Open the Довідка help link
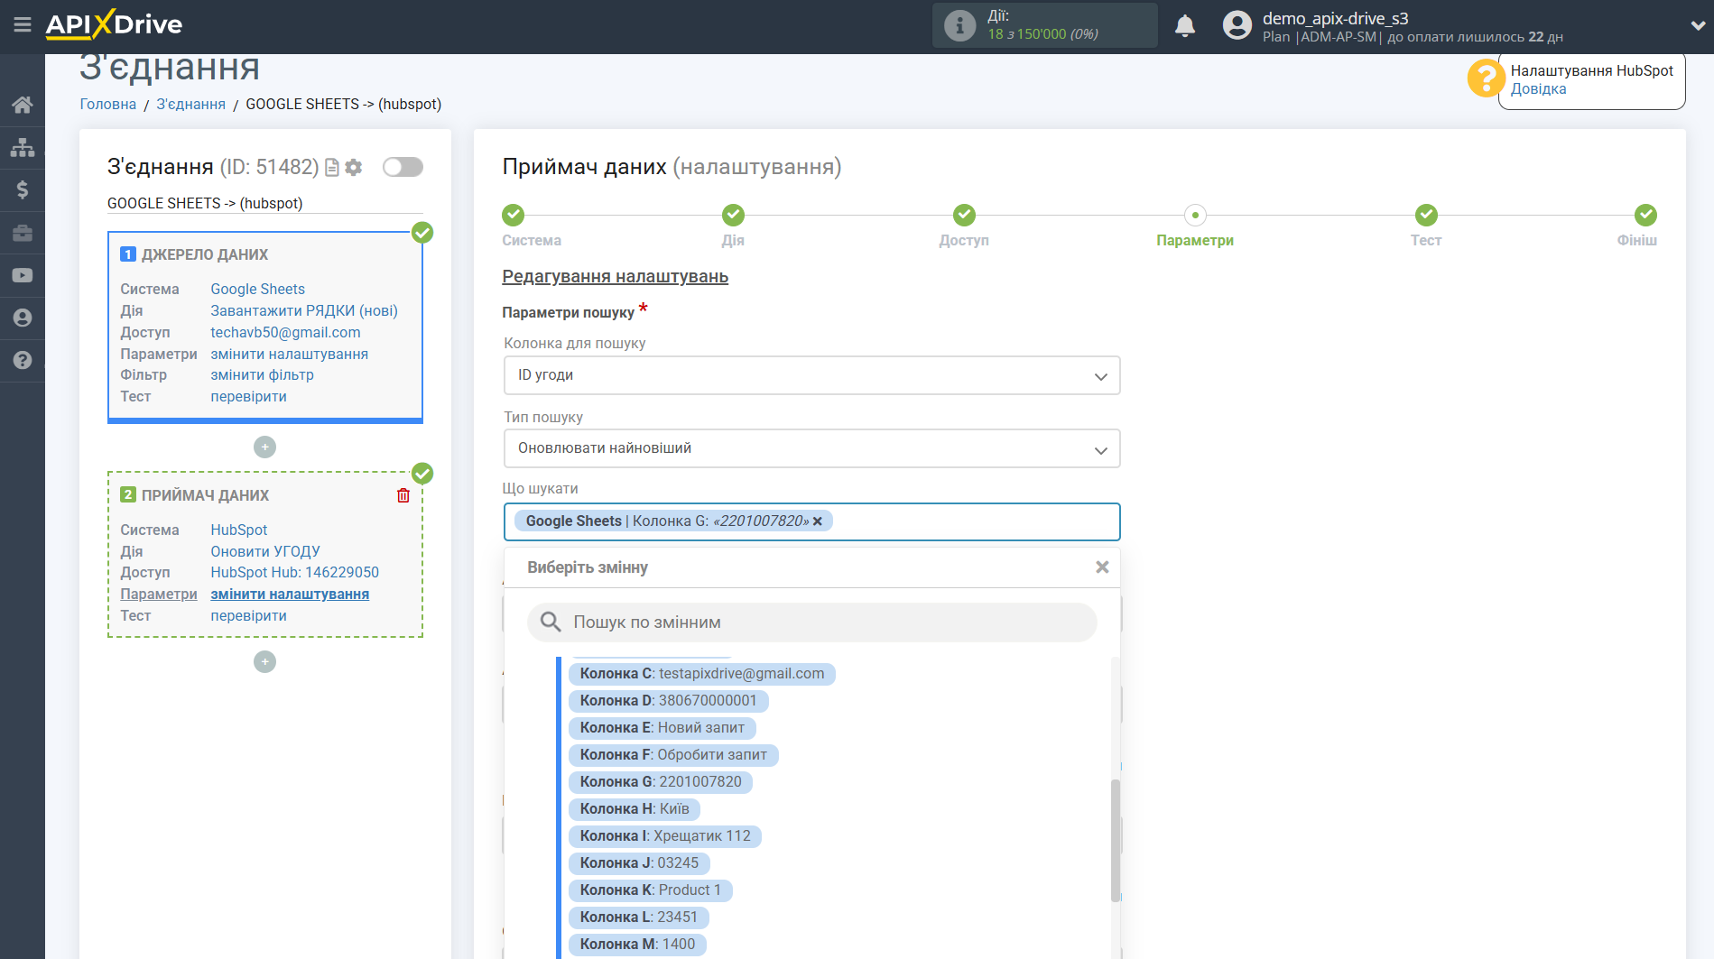The image size is (1714, 959). pyautogui.click(x=1539, y=89)
